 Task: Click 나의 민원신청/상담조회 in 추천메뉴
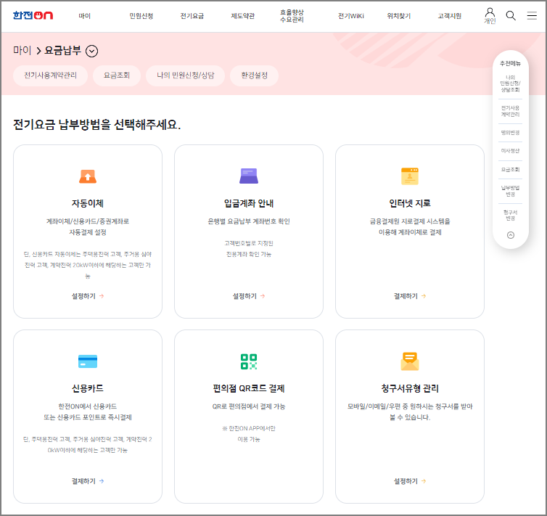click(x=511, y=83)
